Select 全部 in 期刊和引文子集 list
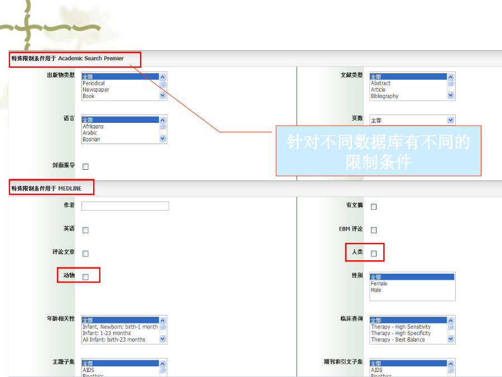502x377 pixels. point(408,363)
